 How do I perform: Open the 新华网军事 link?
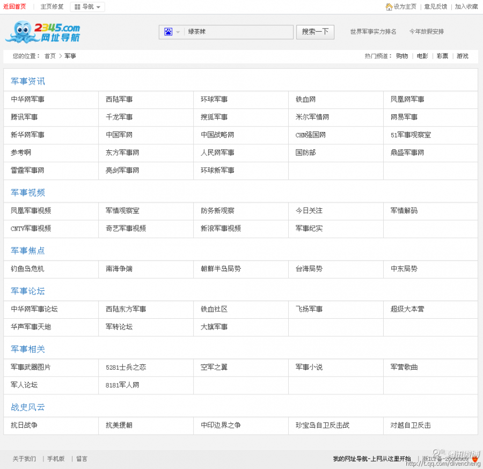[27, 135]
